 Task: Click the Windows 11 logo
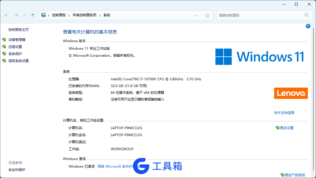260,57
